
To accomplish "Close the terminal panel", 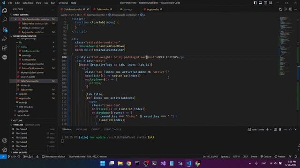I will point(295,129).
